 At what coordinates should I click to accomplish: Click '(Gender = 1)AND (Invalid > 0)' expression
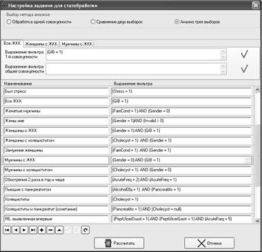[x=181, y=121]
